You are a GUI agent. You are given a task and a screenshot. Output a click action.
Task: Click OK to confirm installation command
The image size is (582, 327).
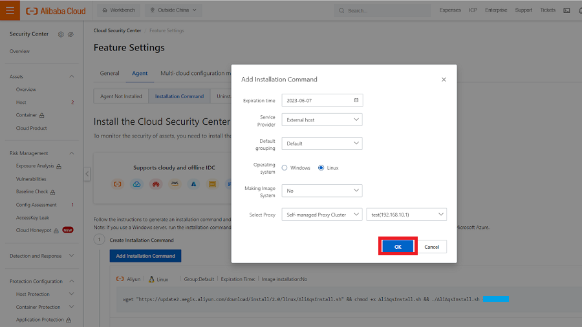[x=398, y=247]
